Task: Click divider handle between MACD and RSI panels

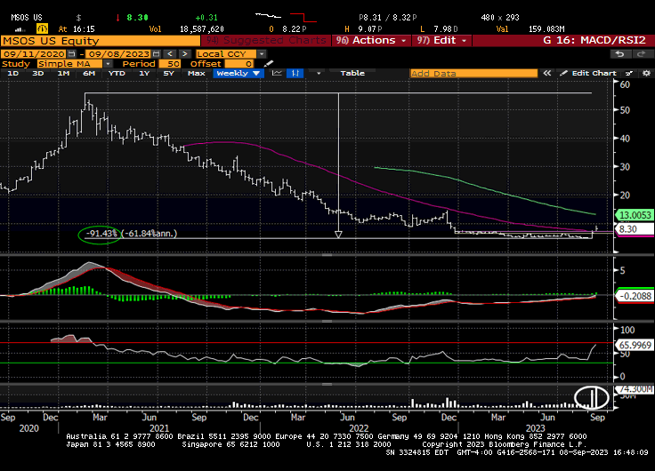Action: click(327, 321)
